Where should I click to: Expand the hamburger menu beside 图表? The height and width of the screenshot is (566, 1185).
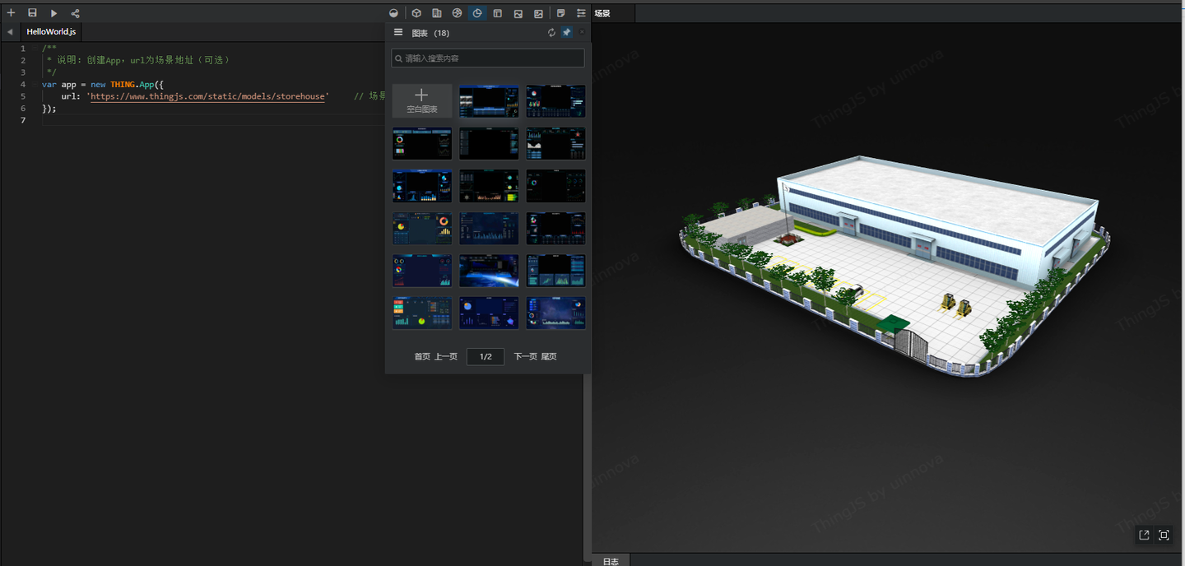point(398,32)
